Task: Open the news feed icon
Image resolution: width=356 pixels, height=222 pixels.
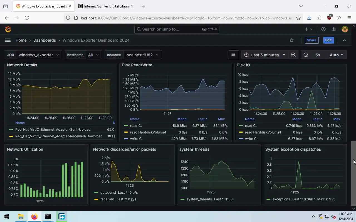Action: click(x=334, y=29)
